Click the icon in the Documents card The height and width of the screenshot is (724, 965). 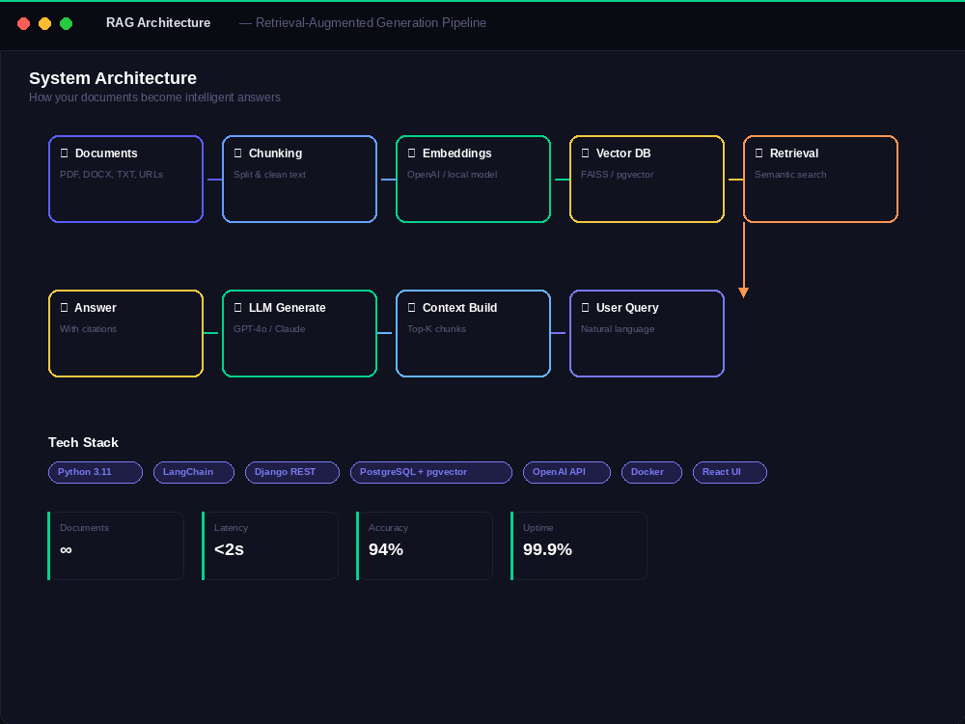(64, 153)
